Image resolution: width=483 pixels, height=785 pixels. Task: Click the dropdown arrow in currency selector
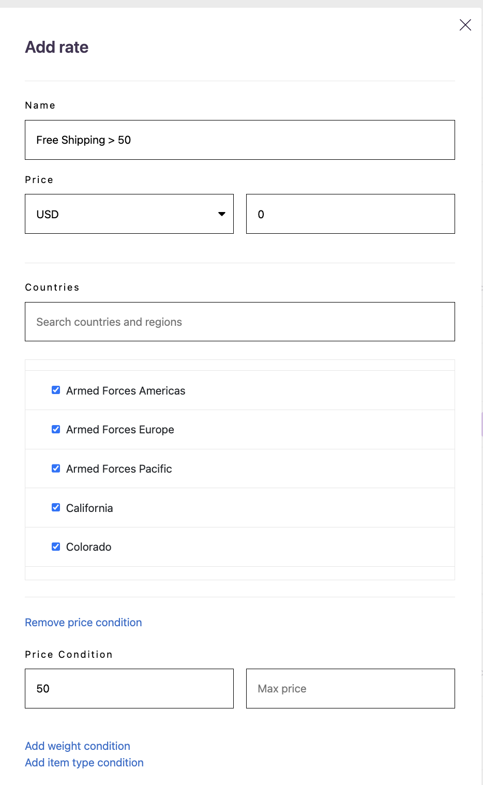click(x=222, y=214)
